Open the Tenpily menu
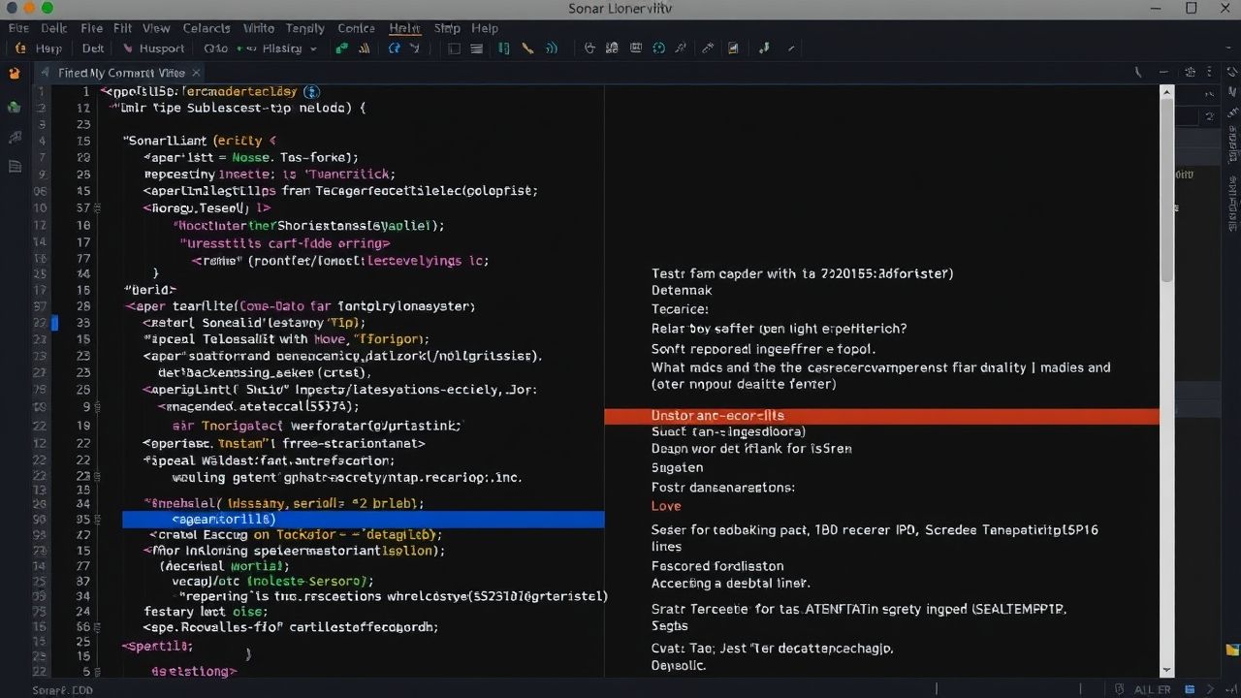 305,28
